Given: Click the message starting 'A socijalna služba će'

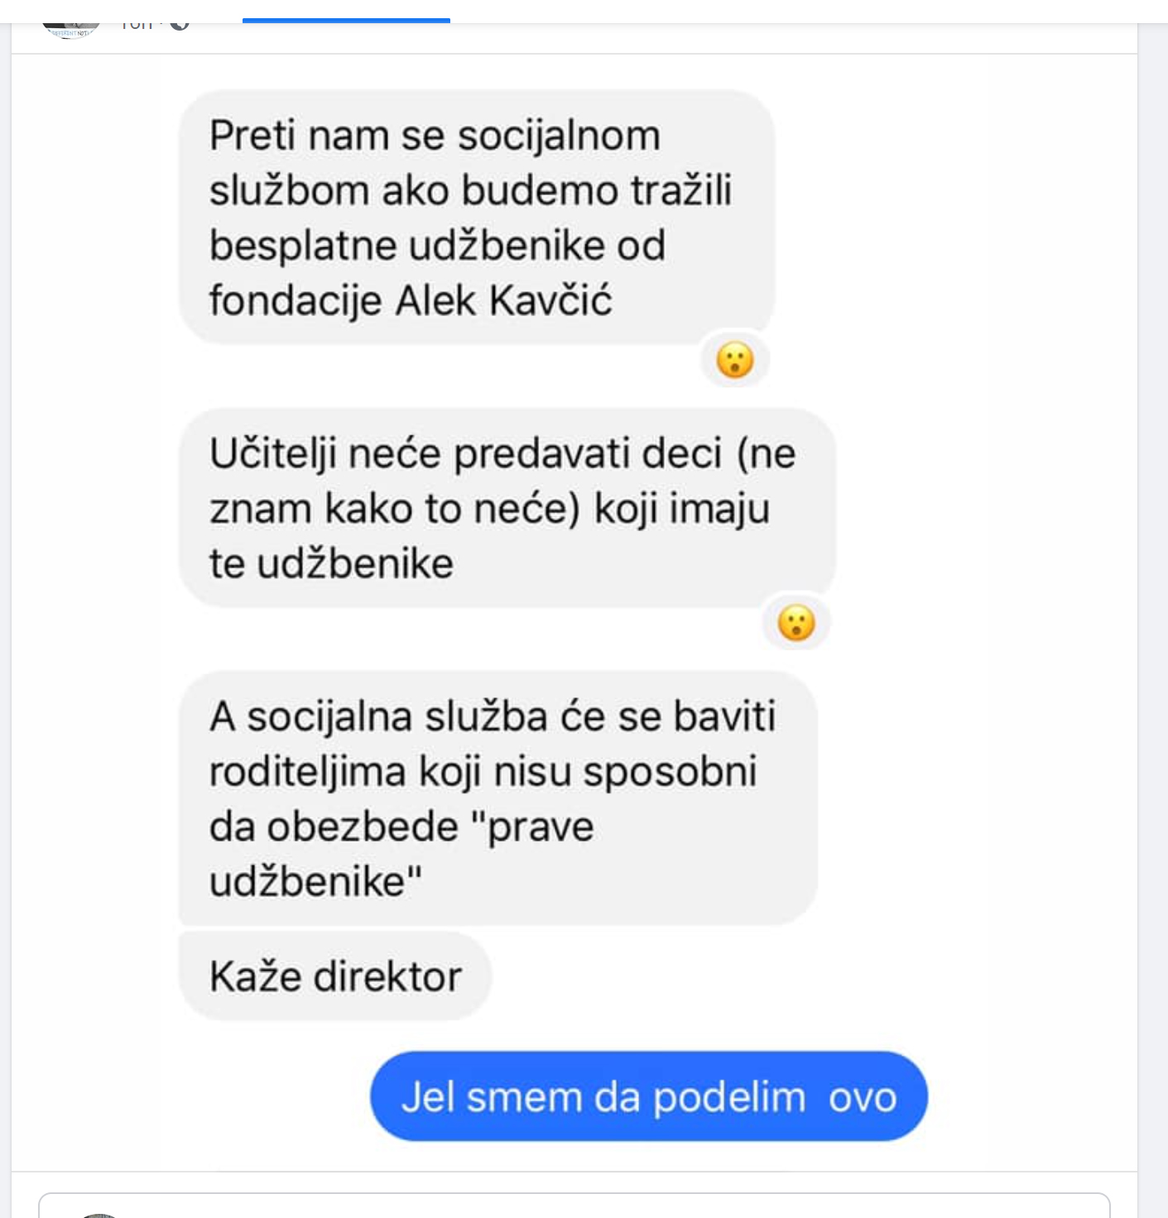Looking at the screenshot, I should (x=498, y=798).
